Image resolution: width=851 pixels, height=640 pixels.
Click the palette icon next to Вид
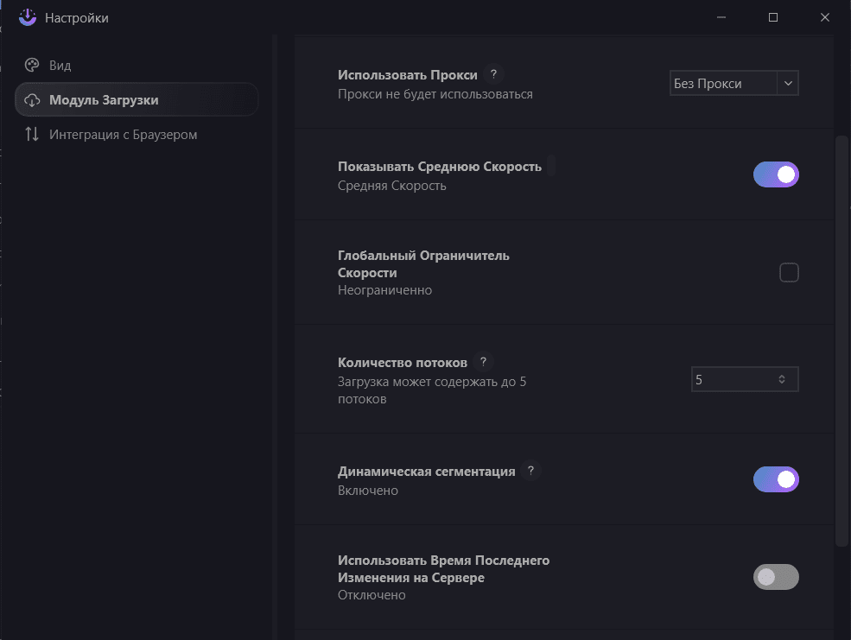[32, 66]
